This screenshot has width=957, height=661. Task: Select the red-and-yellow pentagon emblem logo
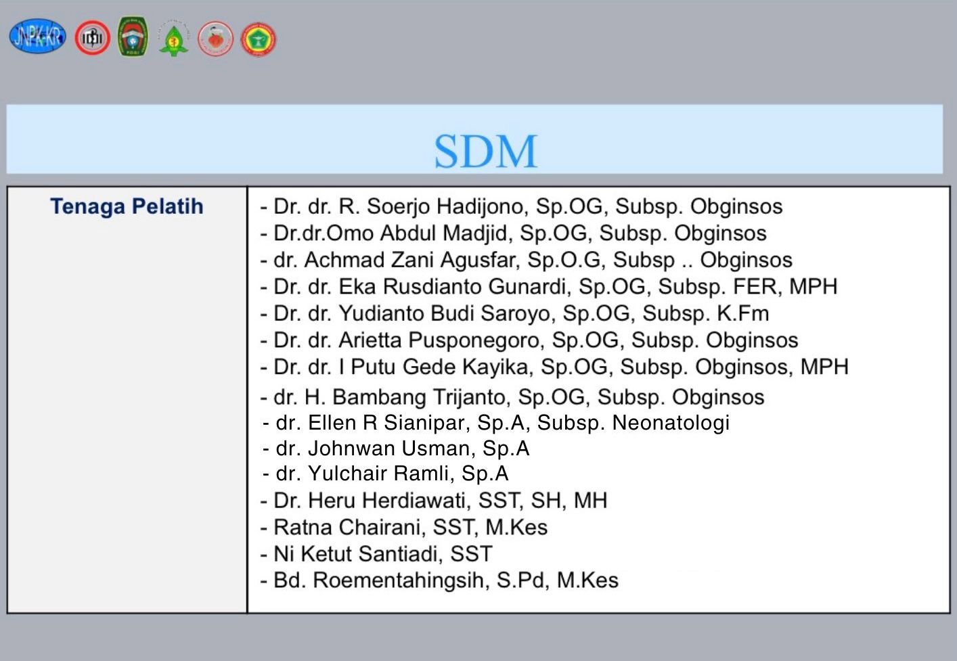pyautogui.click(x=259, y=39)
